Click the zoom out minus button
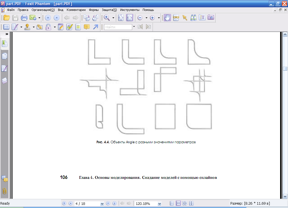The height and width of the screenshot is (208, 288). pyautogui.click(x=140, y=18)
